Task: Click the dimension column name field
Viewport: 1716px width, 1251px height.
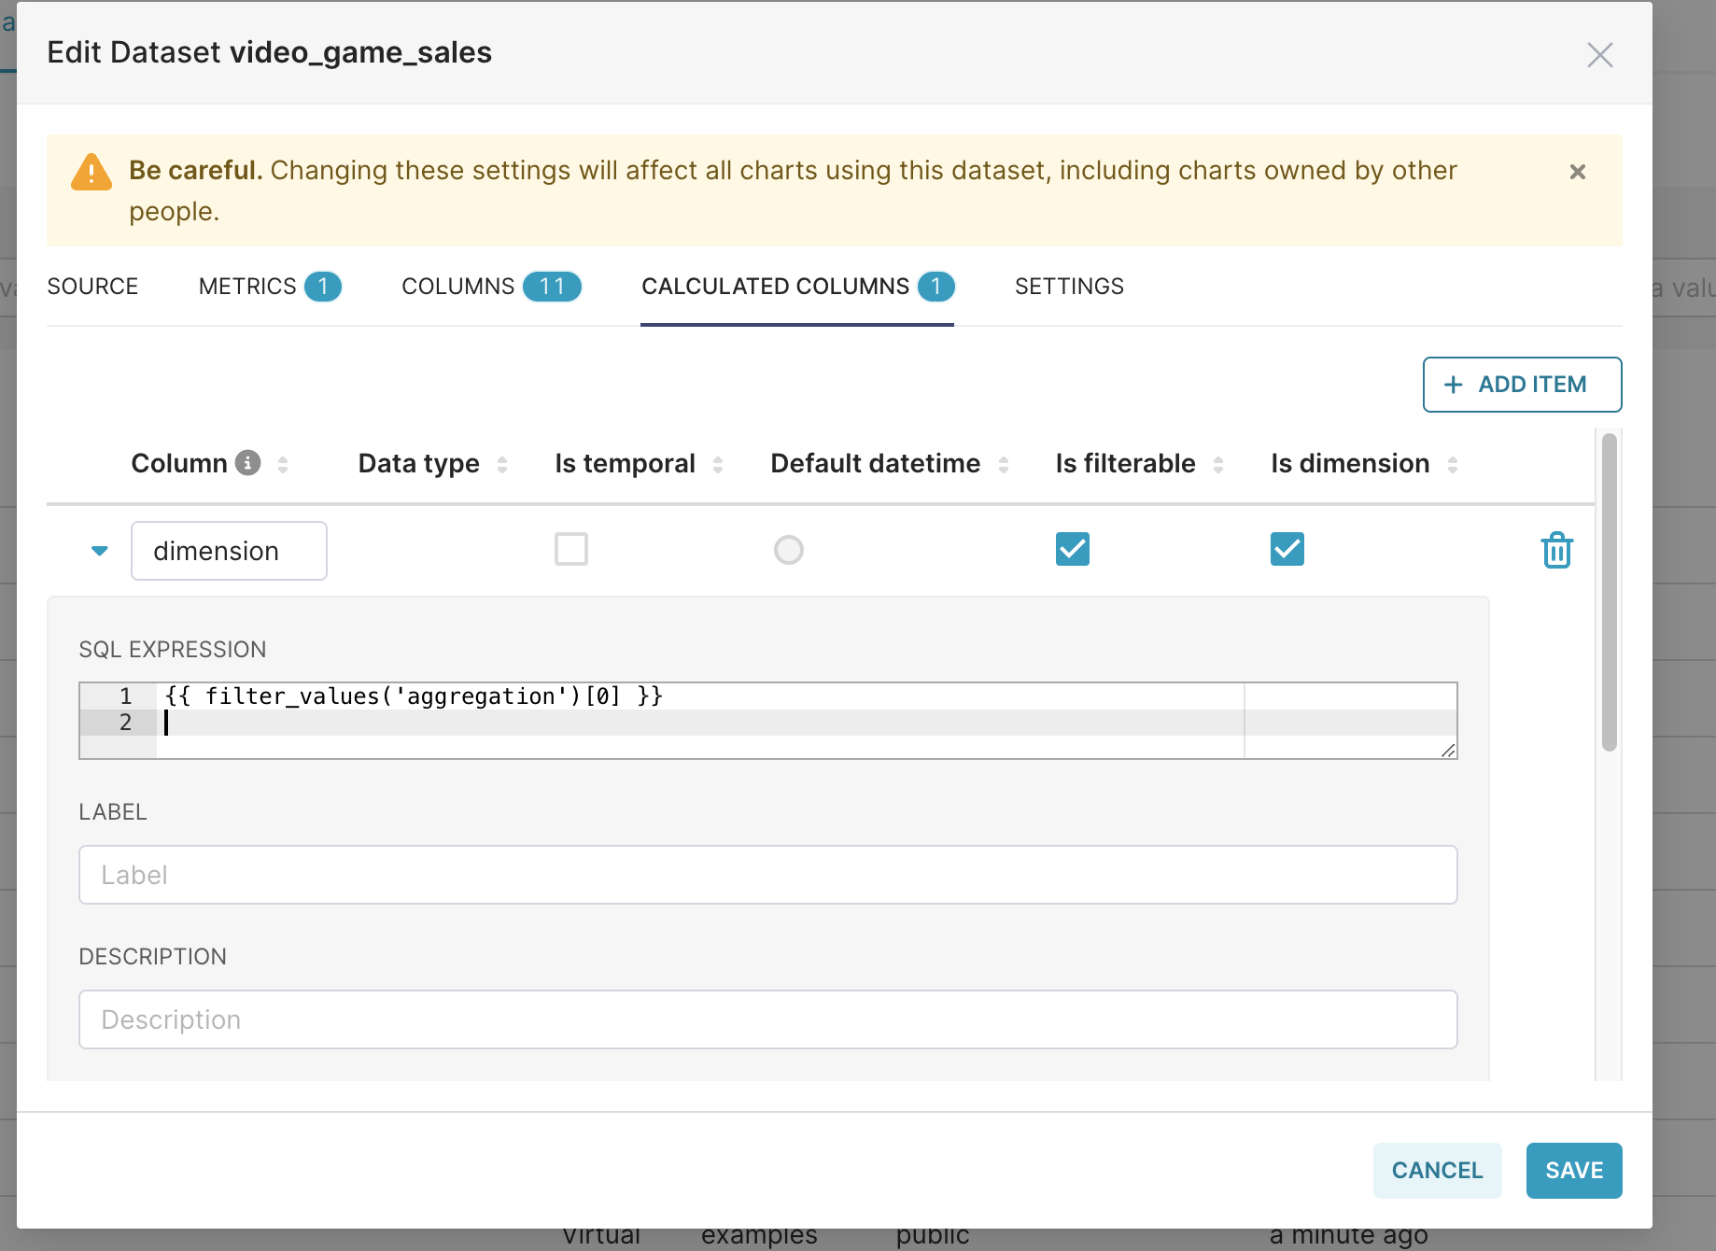Action: coord(229,551)
